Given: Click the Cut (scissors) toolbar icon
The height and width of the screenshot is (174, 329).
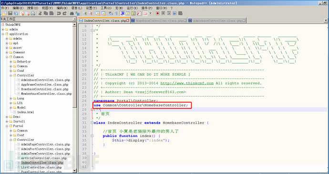Looking at the screenshot, I should tap(40, 13).
